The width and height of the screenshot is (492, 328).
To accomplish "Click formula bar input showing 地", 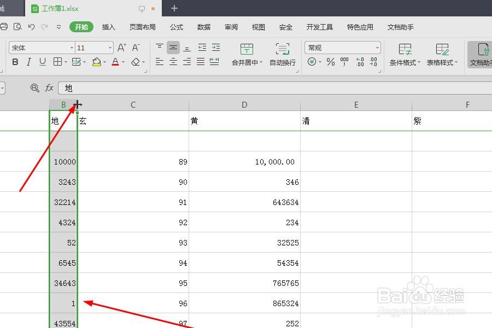I will pyautogui.click(x=275, y=88).
